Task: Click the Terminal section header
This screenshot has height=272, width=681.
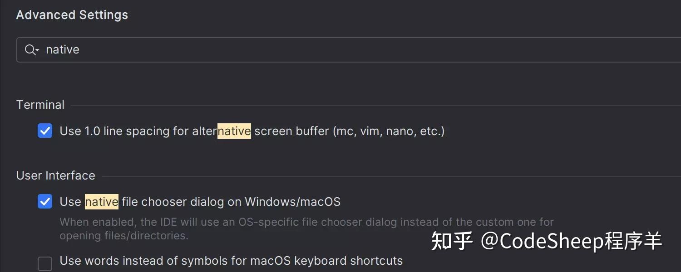Action: [40, 104]
